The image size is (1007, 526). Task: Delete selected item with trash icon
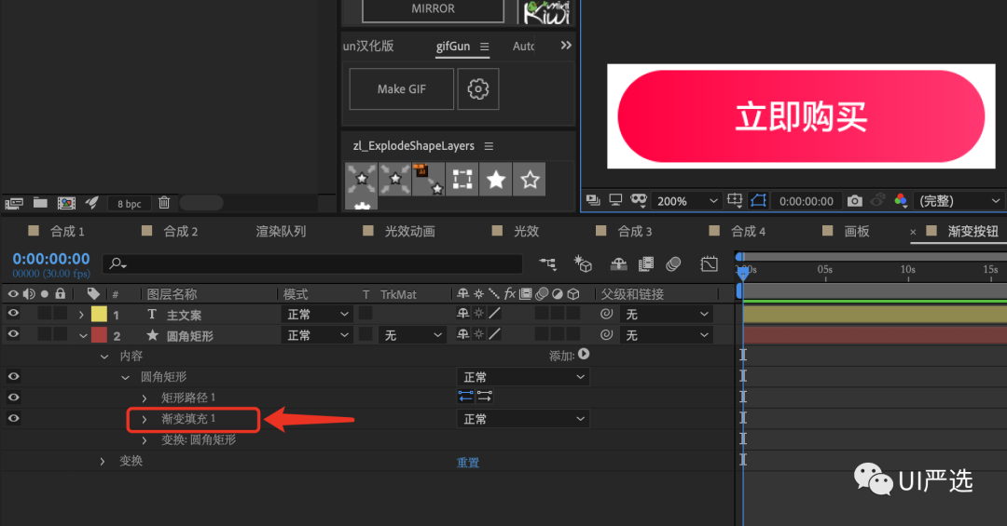tap(164, 203)
